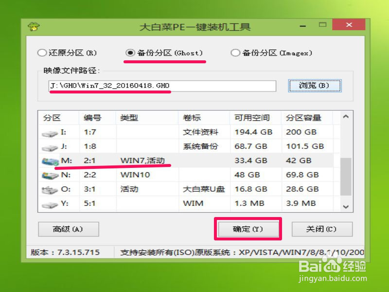389x292 pixels.
Task: Click the drive icon for partition I:
Action: click(x=50, y=133)
